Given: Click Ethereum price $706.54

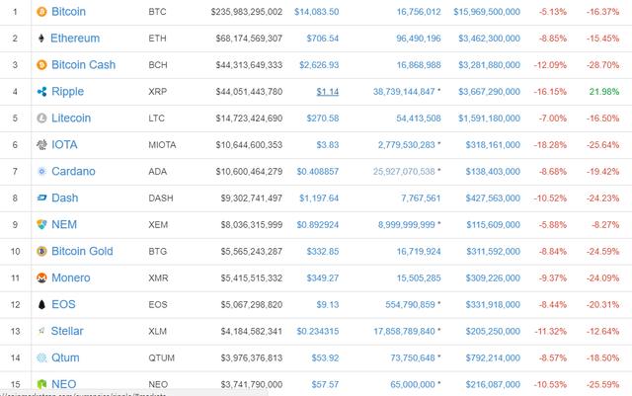Looking at the screenshot, I should 323,39.
